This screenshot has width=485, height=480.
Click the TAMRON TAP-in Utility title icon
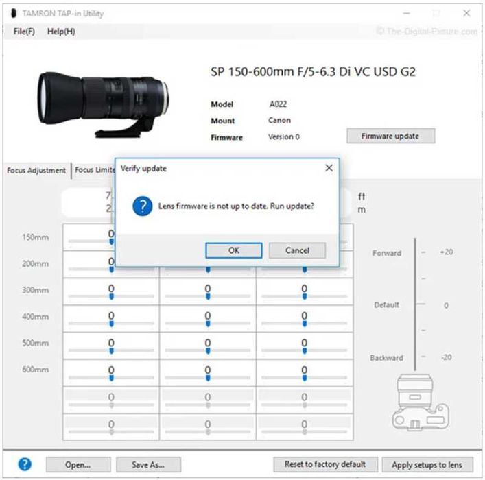pyautogui.click(x=13, y=13)
